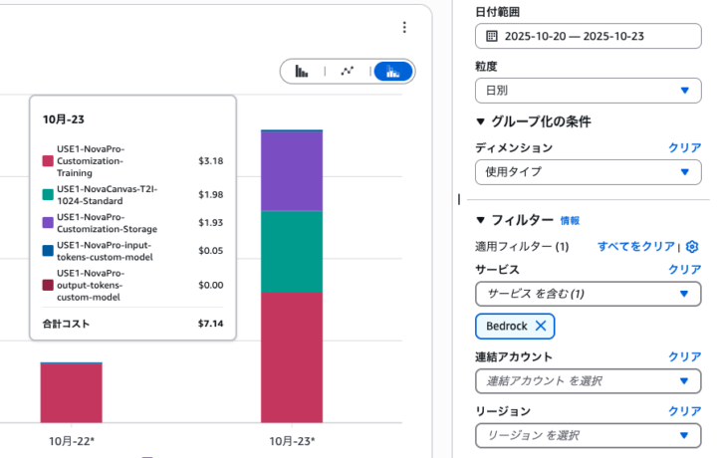
Task: Click the calendar icon in date range
Action: (491, 36)
